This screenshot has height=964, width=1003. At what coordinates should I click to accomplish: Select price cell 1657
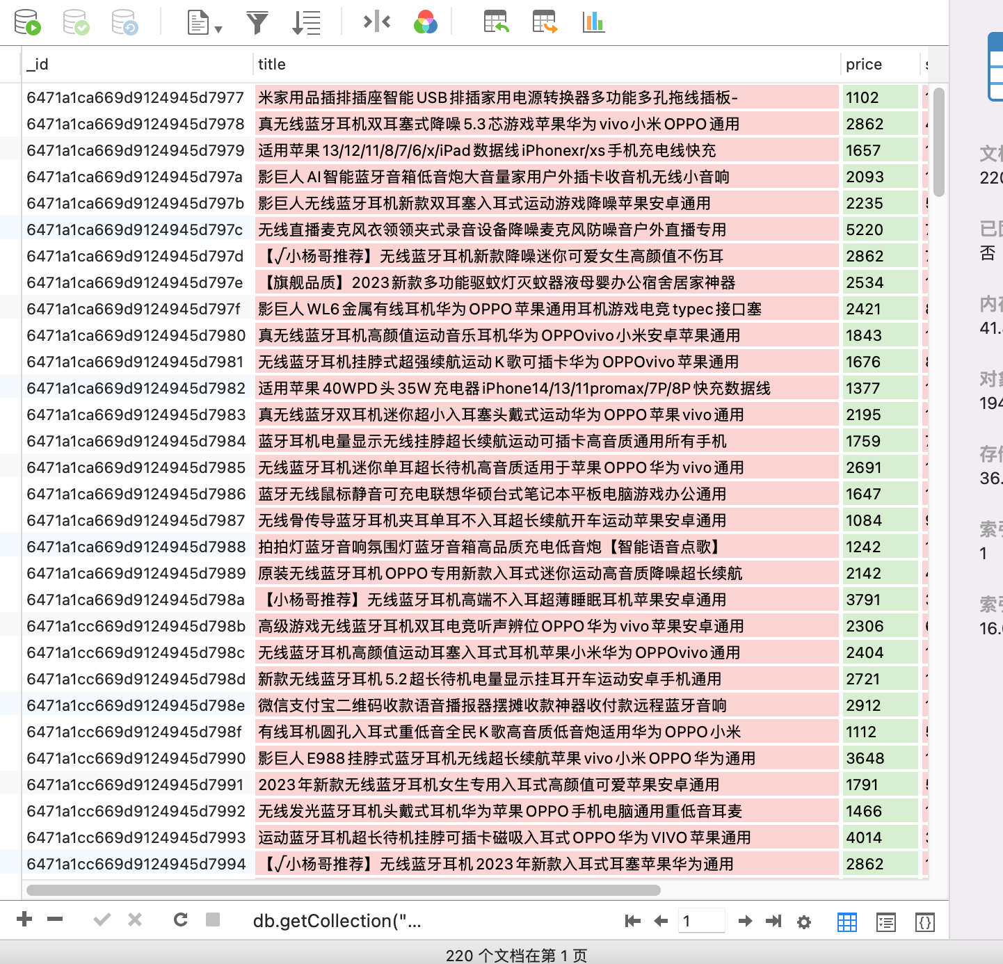pyautogui.click(x=881, y=150)
